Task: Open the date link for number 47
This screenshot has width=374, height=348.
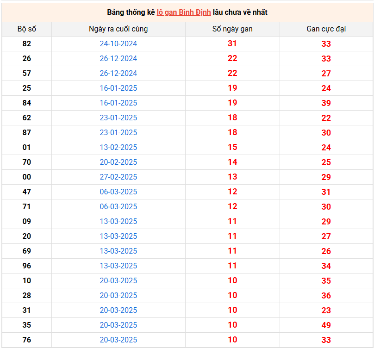Action: tap(118, 192)
